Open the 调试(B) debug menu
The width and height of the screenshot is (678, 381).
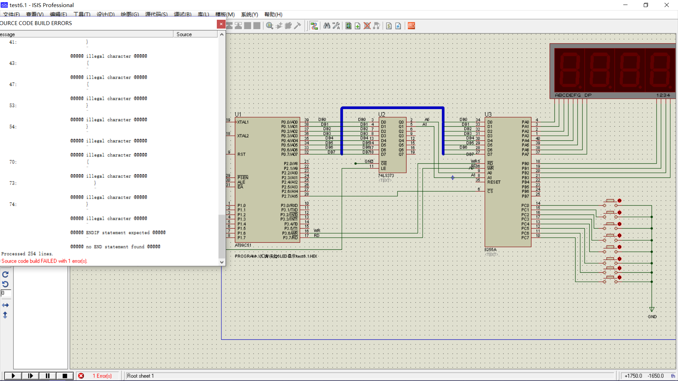click(183, 14)
